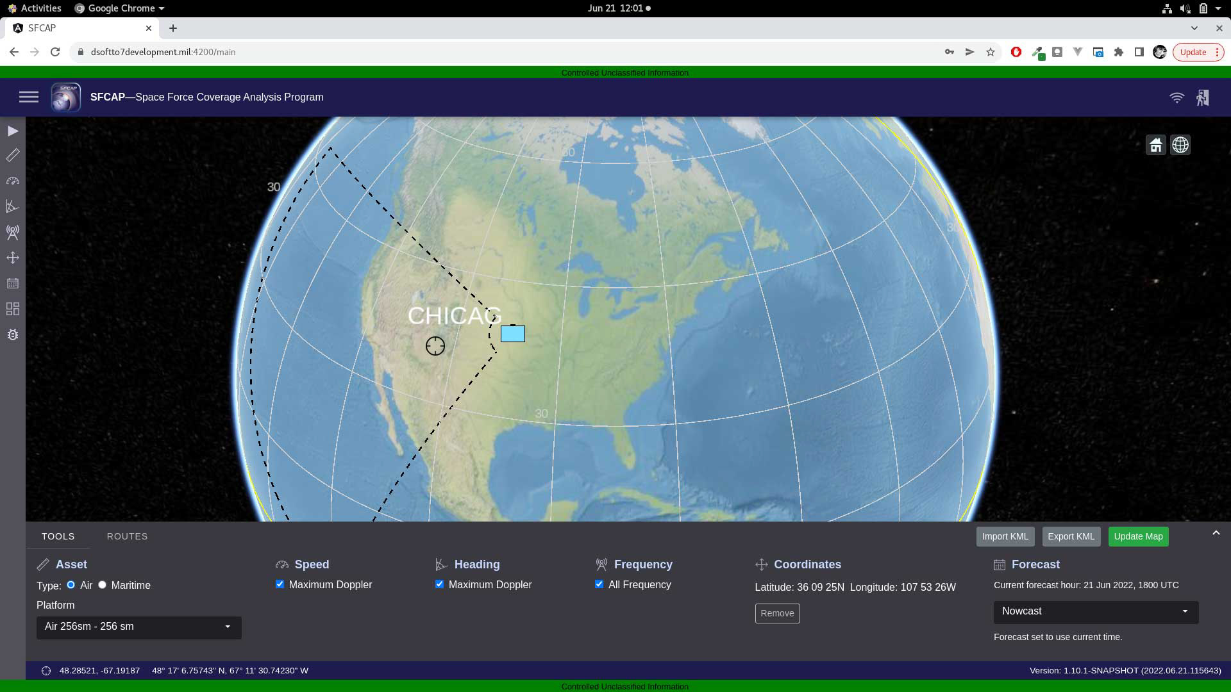Screen dimensions: 1231x692
Task: Open the hamburger navigation menu
Action: 29,97
